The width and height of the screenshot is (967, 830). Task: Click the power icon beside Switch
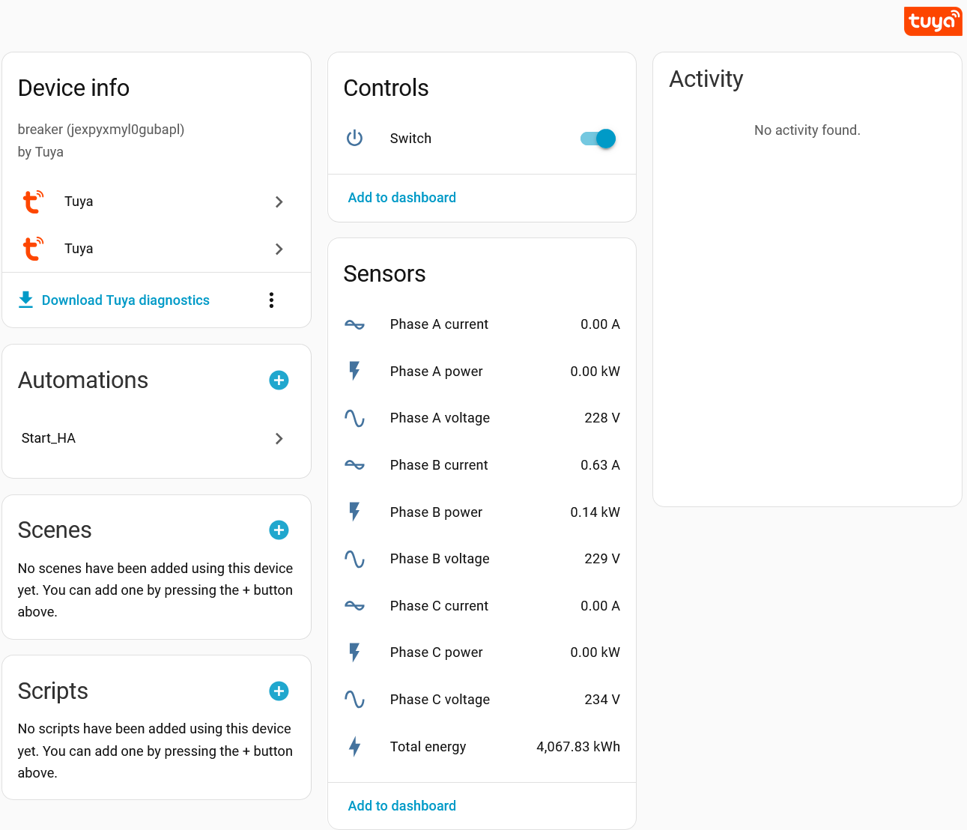(x=354, y=139)
